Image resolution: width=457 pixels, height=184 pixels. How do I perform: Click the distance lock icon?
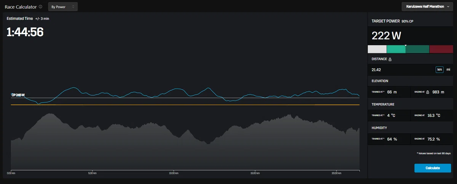tap(390, 59)
